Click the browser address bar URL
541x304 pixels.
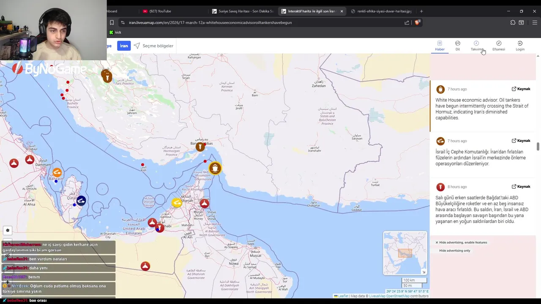(x=210, y=22)
